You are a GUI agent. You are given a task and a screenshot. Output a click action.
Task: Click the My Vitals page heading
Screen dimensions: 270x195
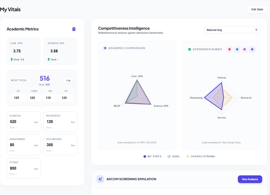click(10, 10)
